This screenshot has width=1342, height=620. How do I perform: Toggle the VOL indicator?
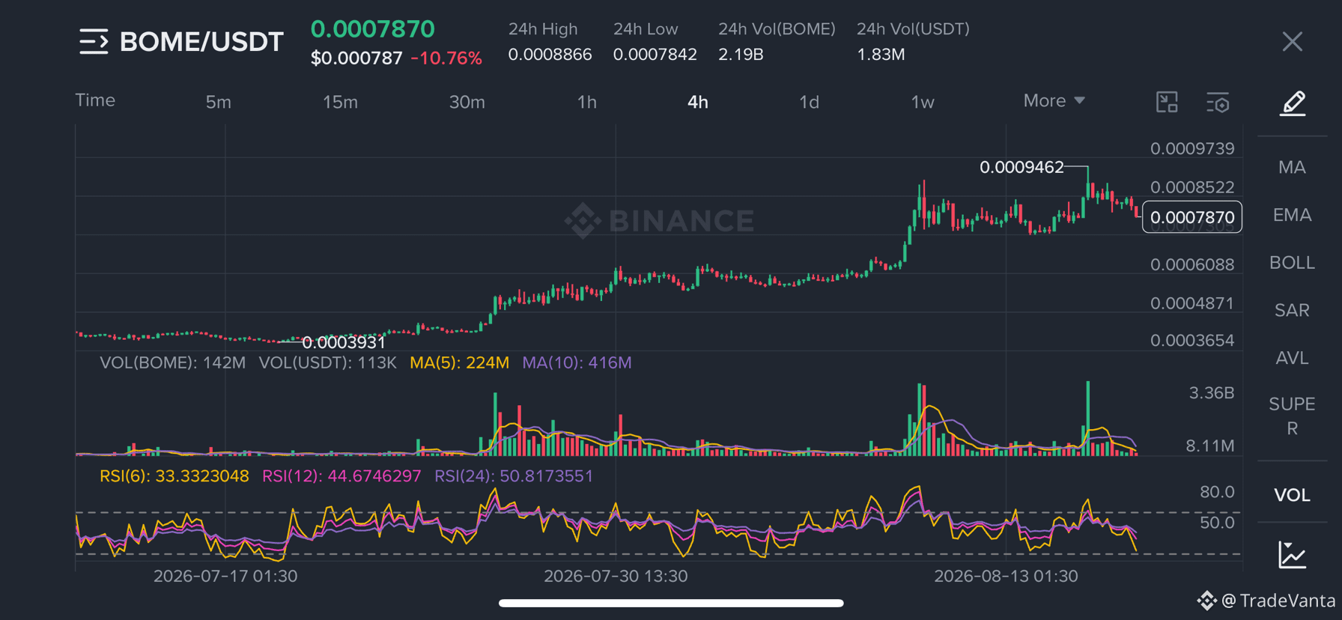pos(1292,495)
